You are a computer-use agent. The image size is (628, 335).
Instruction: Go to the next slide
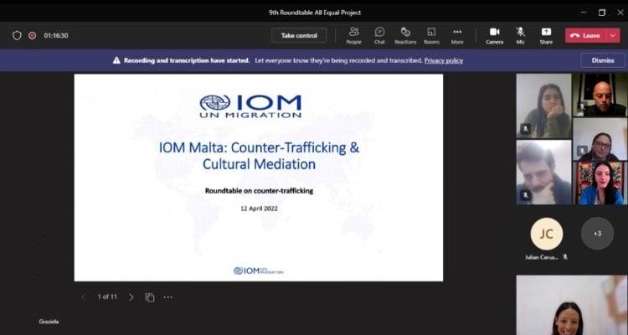[x=131, y=297]
